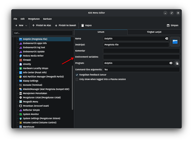193x142 pixels.
Task: Click the KDE Partition Manager icon
Action: pyautogui.click(x=21, y=77)
